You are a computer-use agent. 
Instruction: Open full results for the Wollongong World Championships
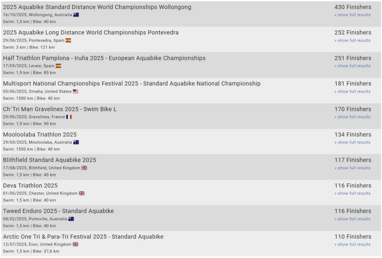[353, 15]
